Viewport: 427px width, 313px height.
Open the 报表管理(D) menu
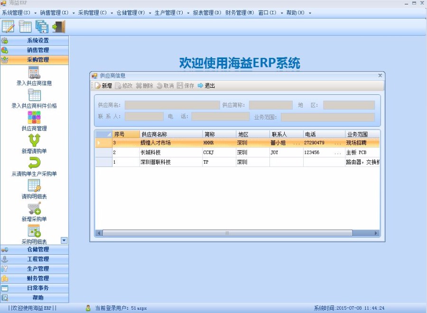(x=207, y=13)
